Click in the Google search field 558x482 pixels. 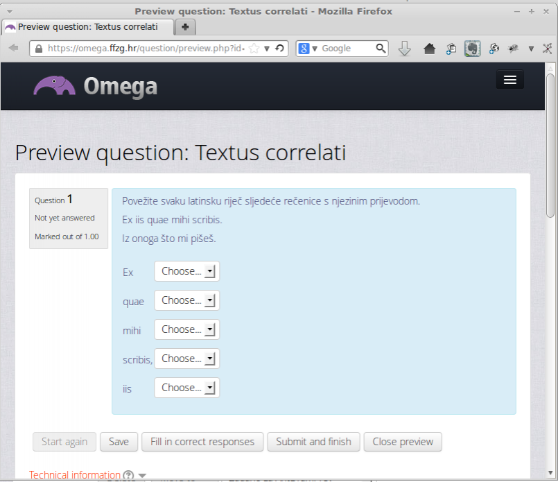pyautogui.click(x=347, y=49)
